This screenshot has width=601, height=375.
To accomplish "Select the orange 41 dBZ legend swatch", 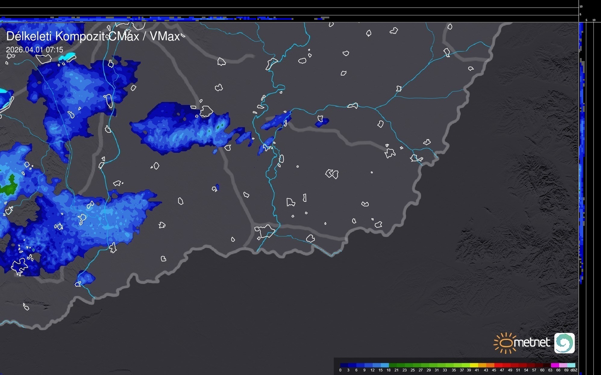I will [482, 365].
